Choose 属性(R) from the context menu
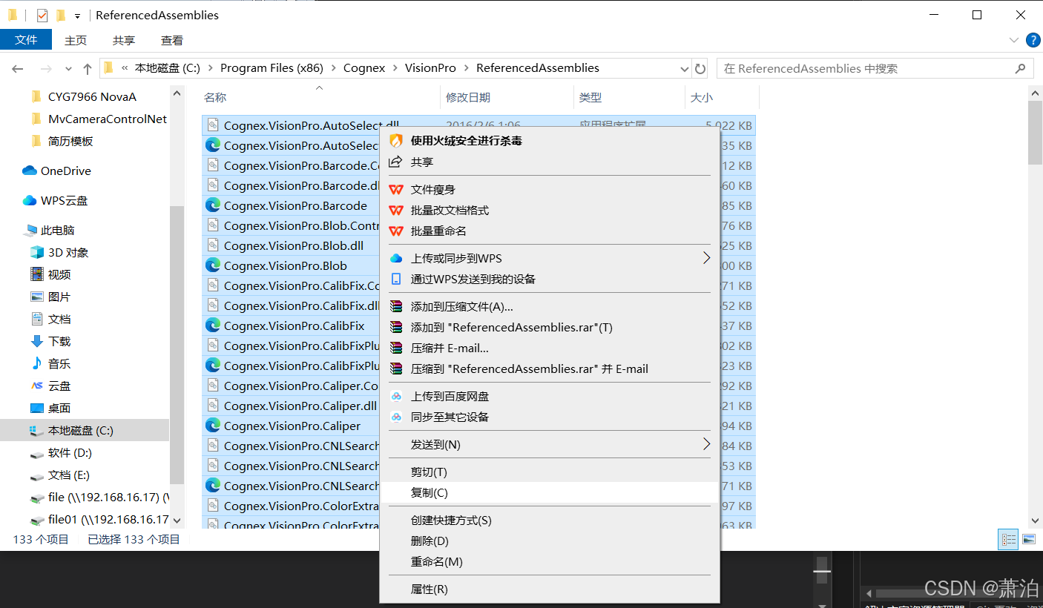Viewport: 1043px width, 608px height. point(549,589)
